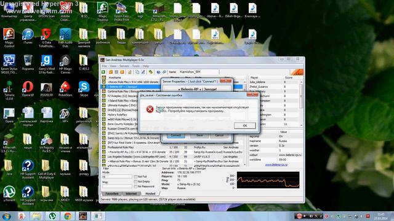Open Adobe Creative Cloud desktop icon

tap(65, 12)
